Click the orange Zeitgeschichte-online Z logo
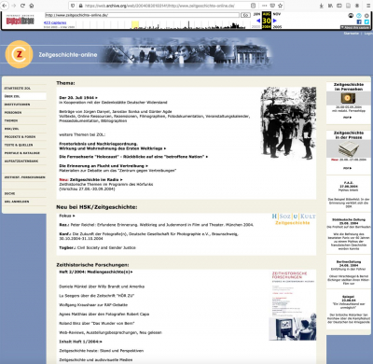 tap(19, 54)
